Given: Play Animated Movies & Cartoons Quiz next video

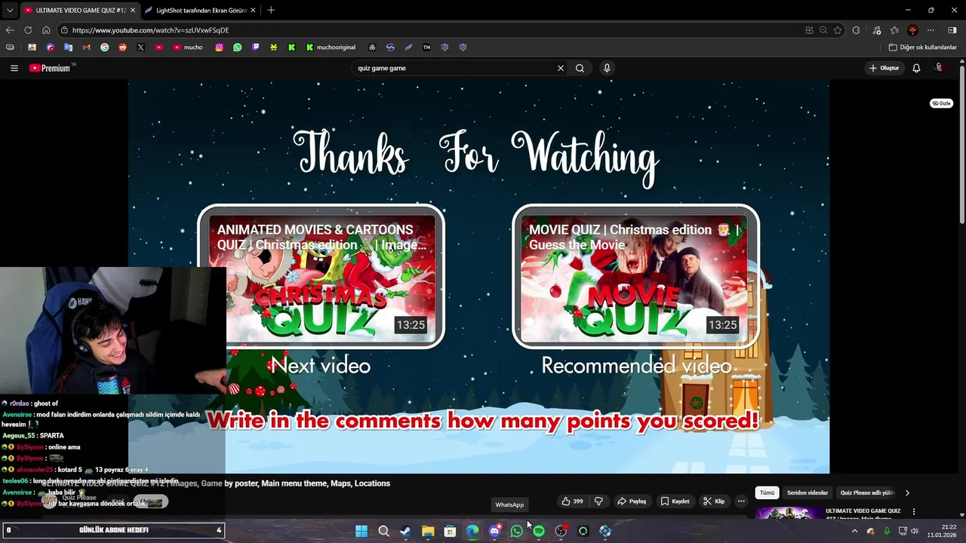Looking at the screenshot, I should pos(321,276).
